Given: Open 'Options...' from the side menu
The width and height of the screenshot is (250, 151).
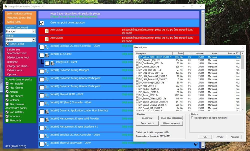Looking at the screenshot, I should coord(13,74).
